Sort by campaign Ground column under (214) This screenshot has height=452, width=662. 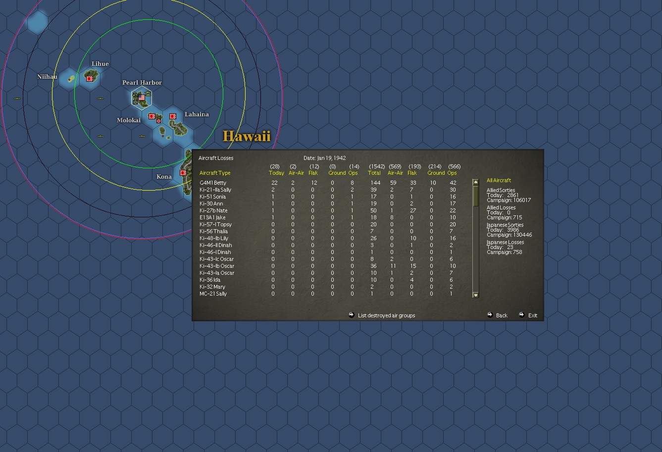pos(436,173)
